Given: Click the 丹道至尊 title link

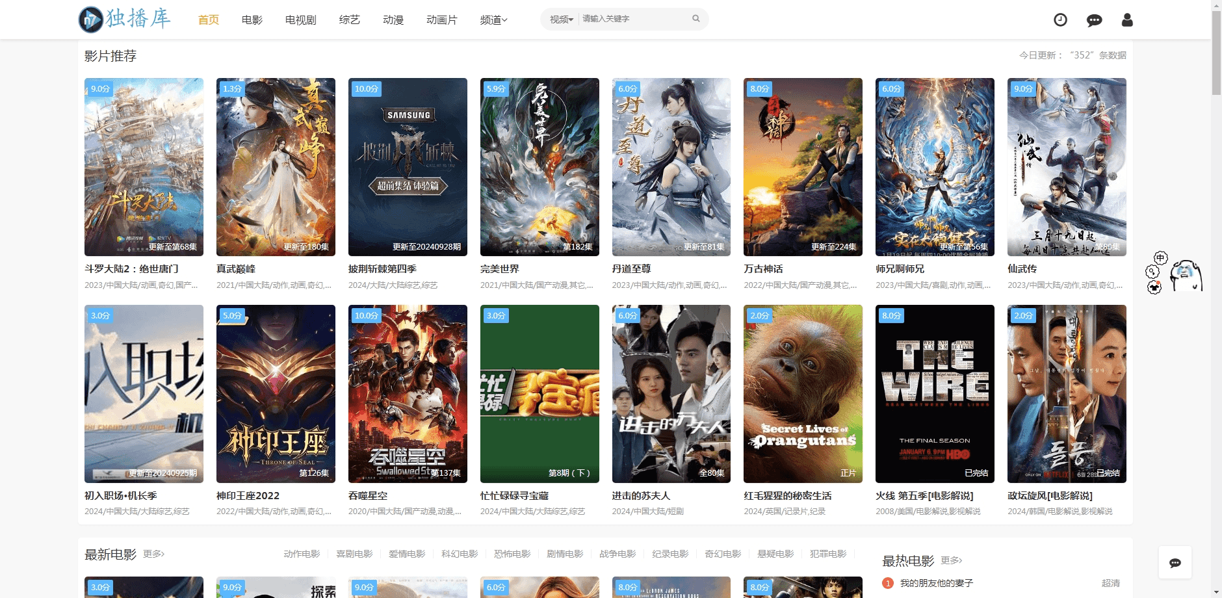Looking at the screenshot, I should coord(632,268).
